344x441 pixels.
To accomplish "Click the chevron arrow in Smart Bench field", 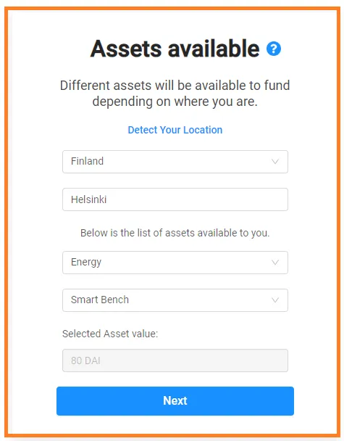I will (275, 300).
